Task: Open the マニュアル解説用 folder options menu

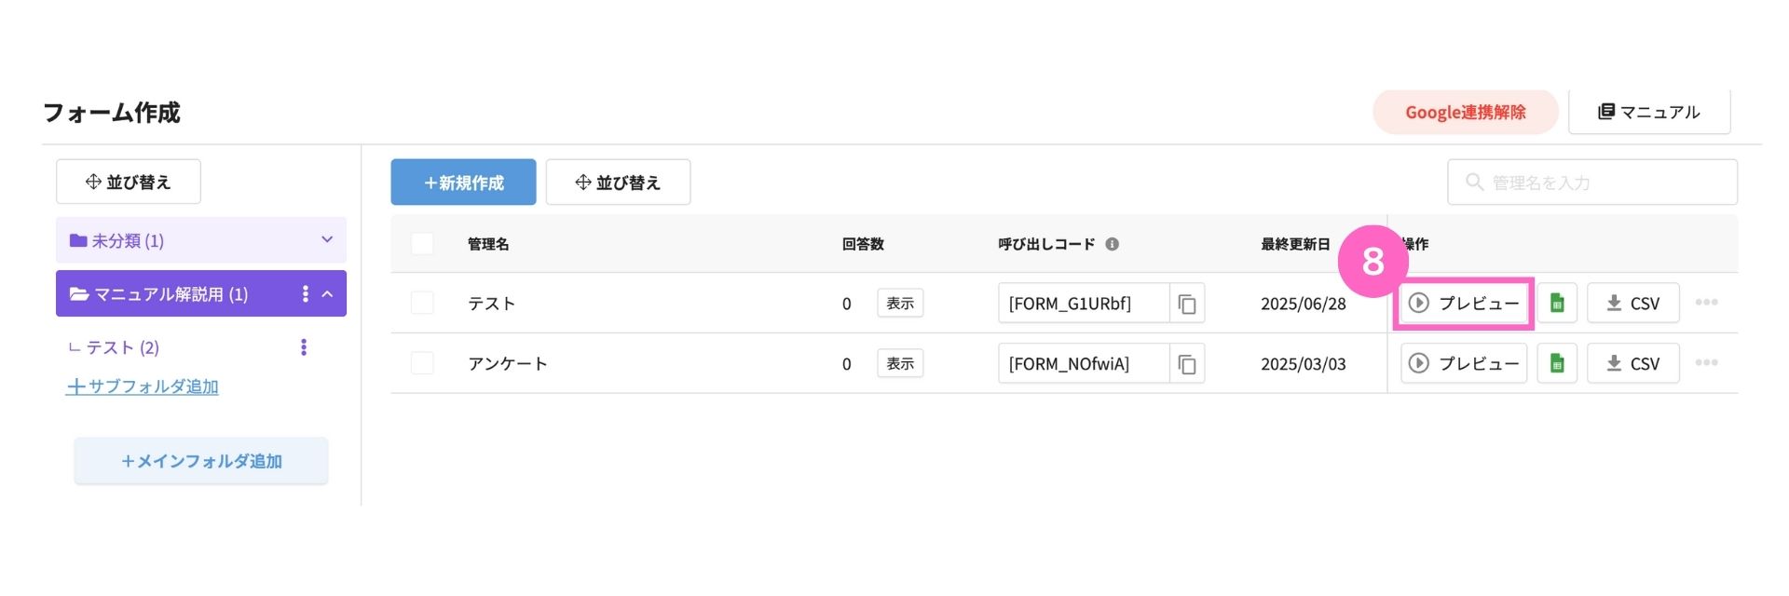Action: (305, 294)
